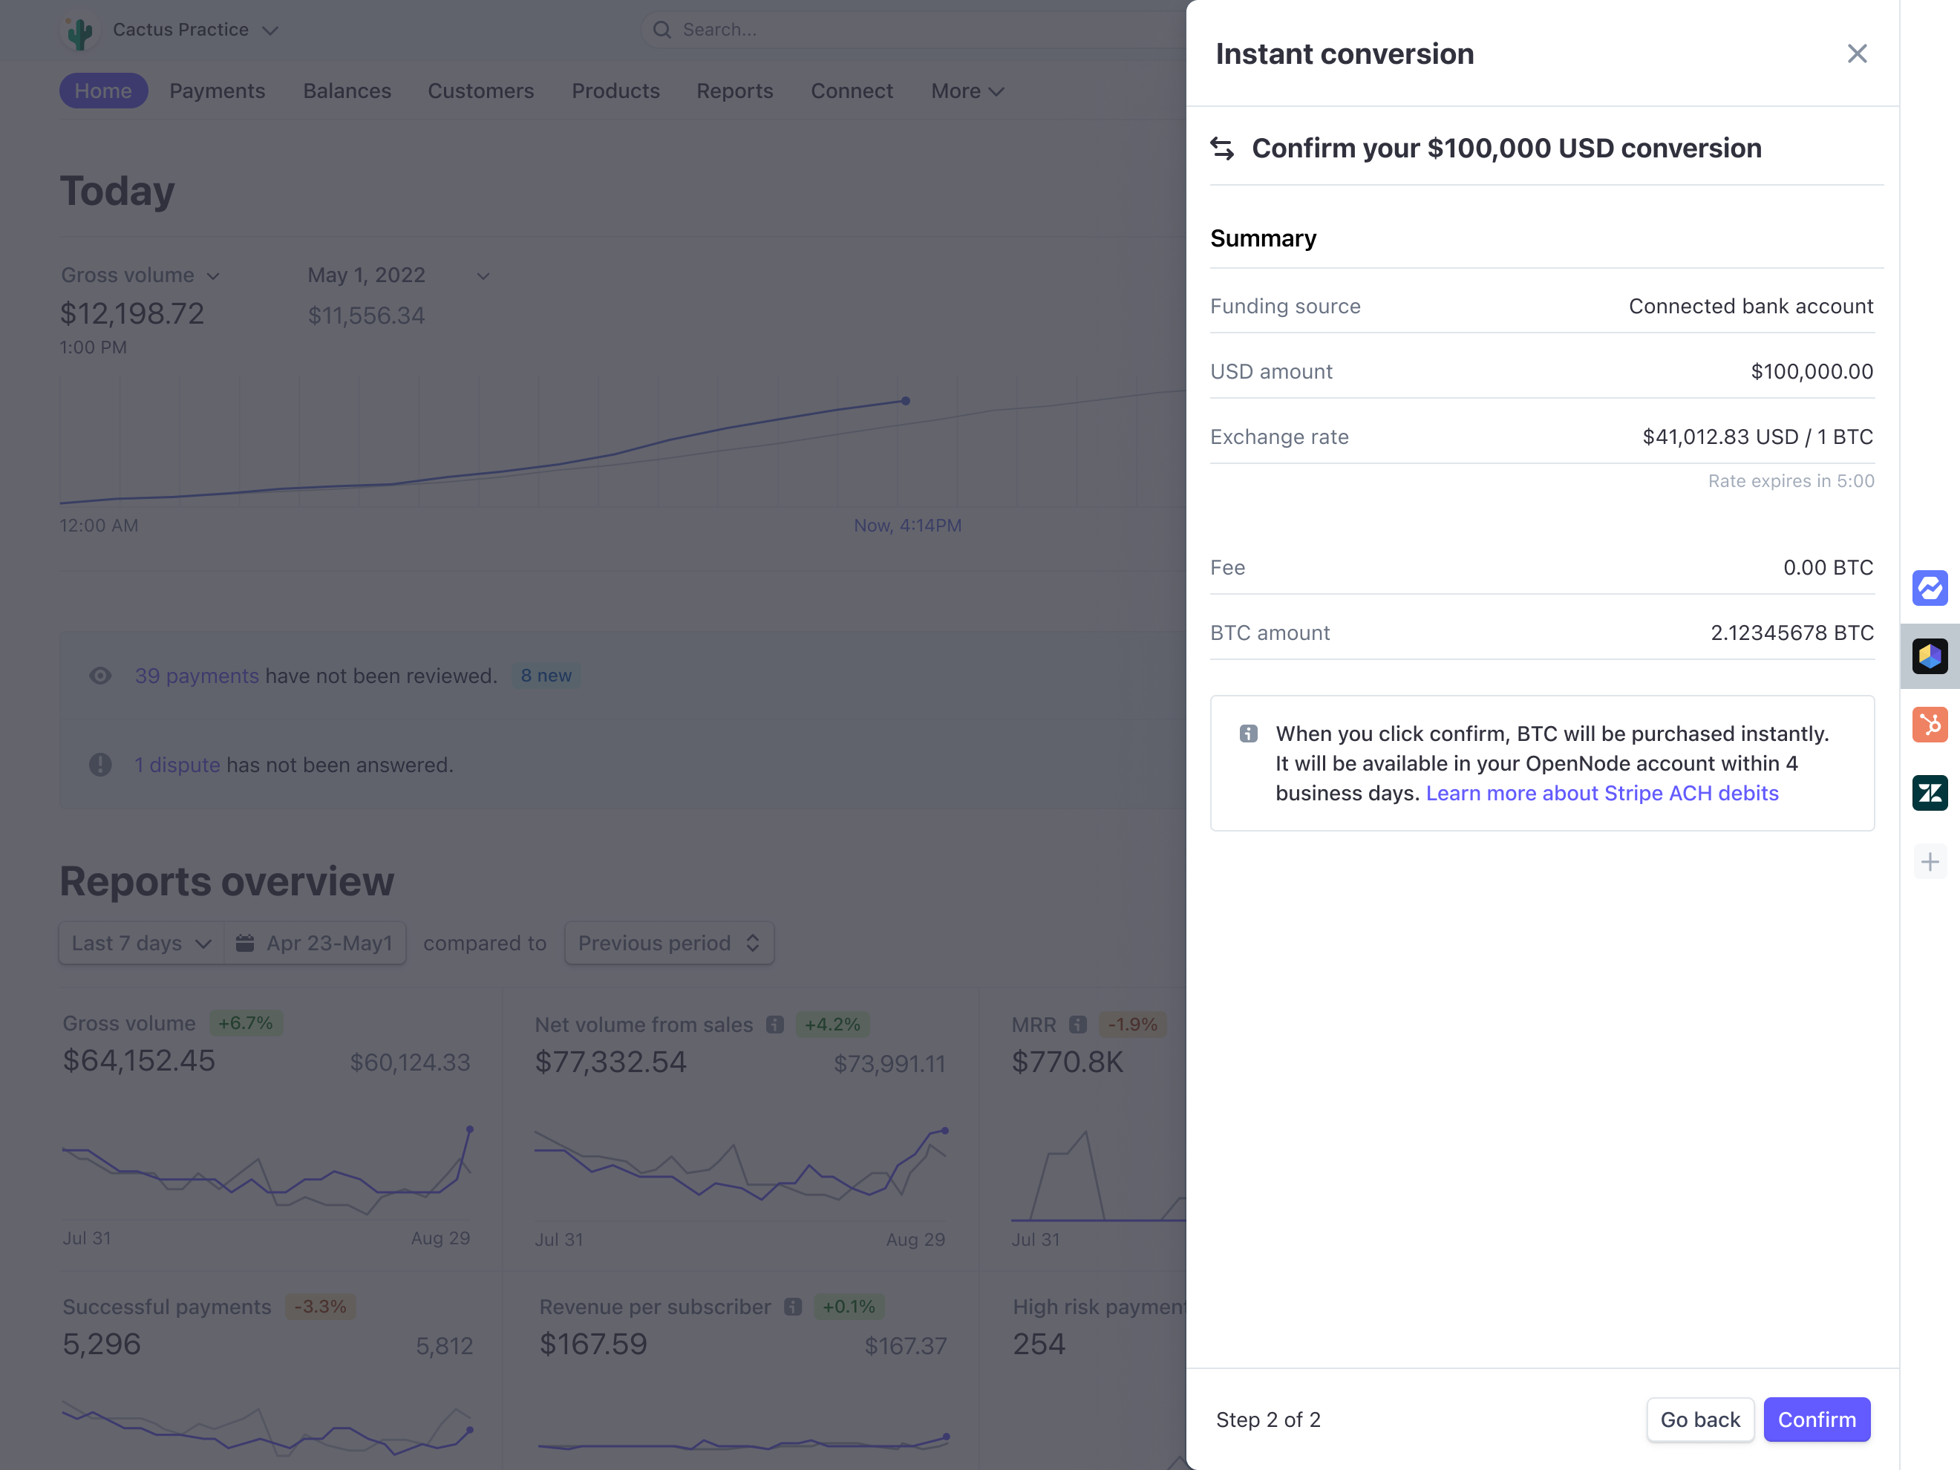The image size is (1960, 1470).
Task: Click info icon beside Net volume from sales
Action: coord(774,1025)
